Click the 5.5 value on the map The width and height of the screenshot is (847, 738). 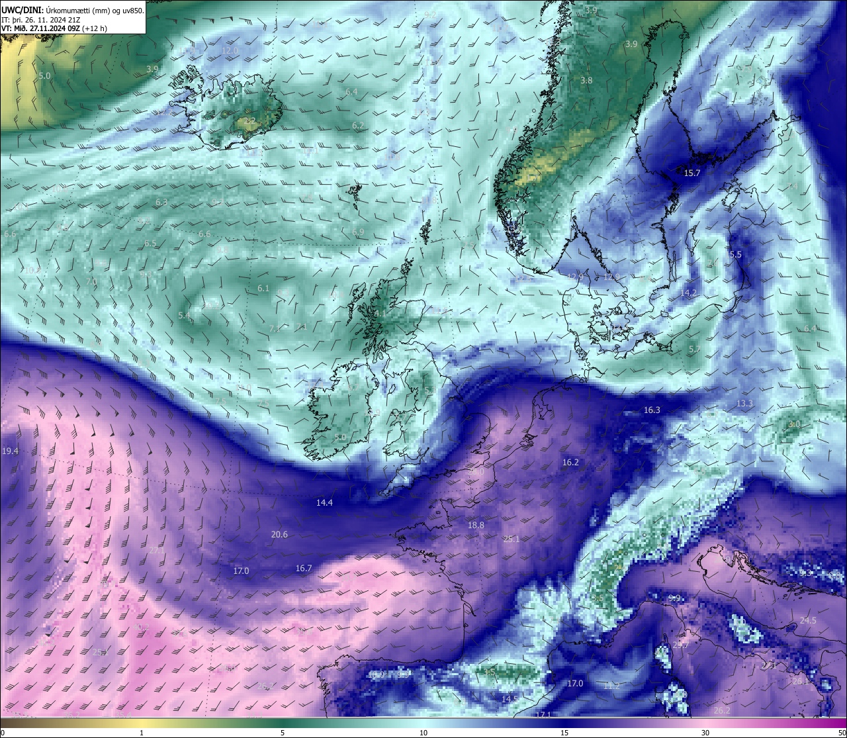coord(736,255)
